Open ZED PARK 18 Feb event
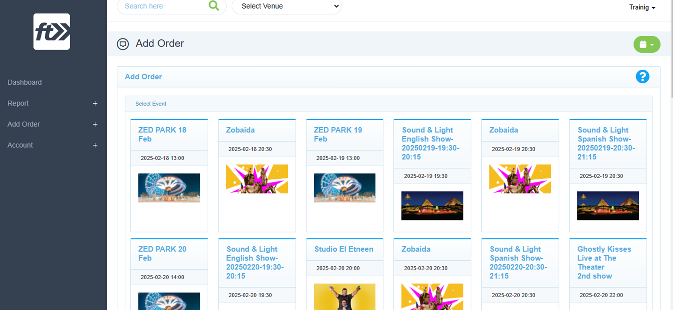 point(162,134)
